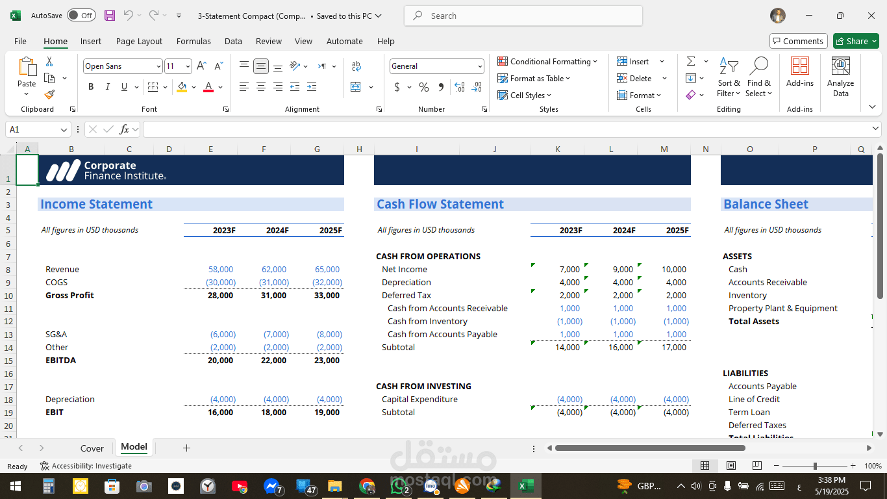Open the Formulas ribbon tab
Screen dimensions: 887x499
click(x=194, y=41)
